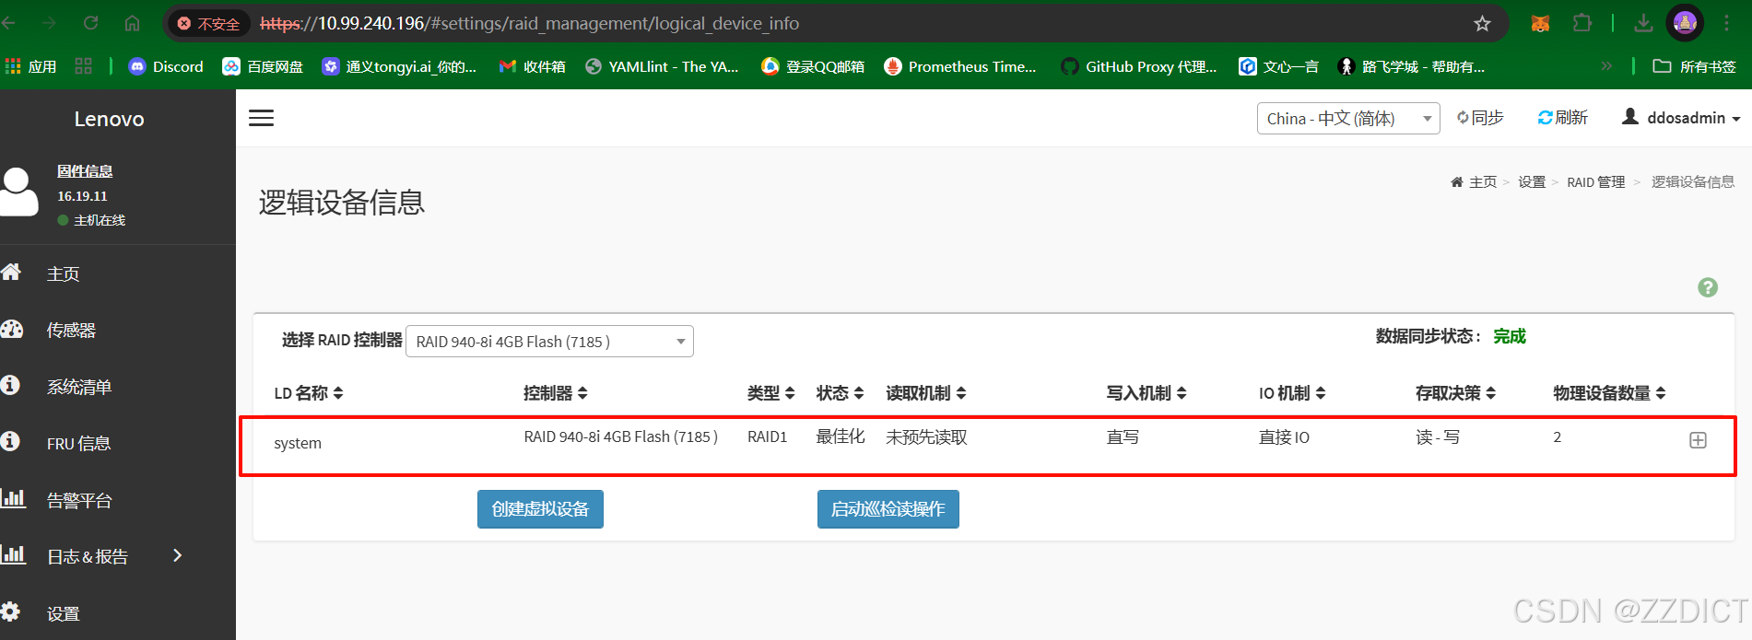Expand the 日志&报告 chevron

click(x=177, y=555)
